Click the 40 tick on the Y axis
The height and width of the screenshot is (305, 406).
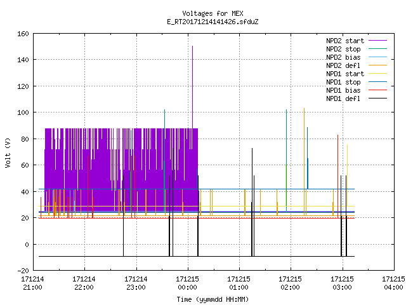coord(25,192)
